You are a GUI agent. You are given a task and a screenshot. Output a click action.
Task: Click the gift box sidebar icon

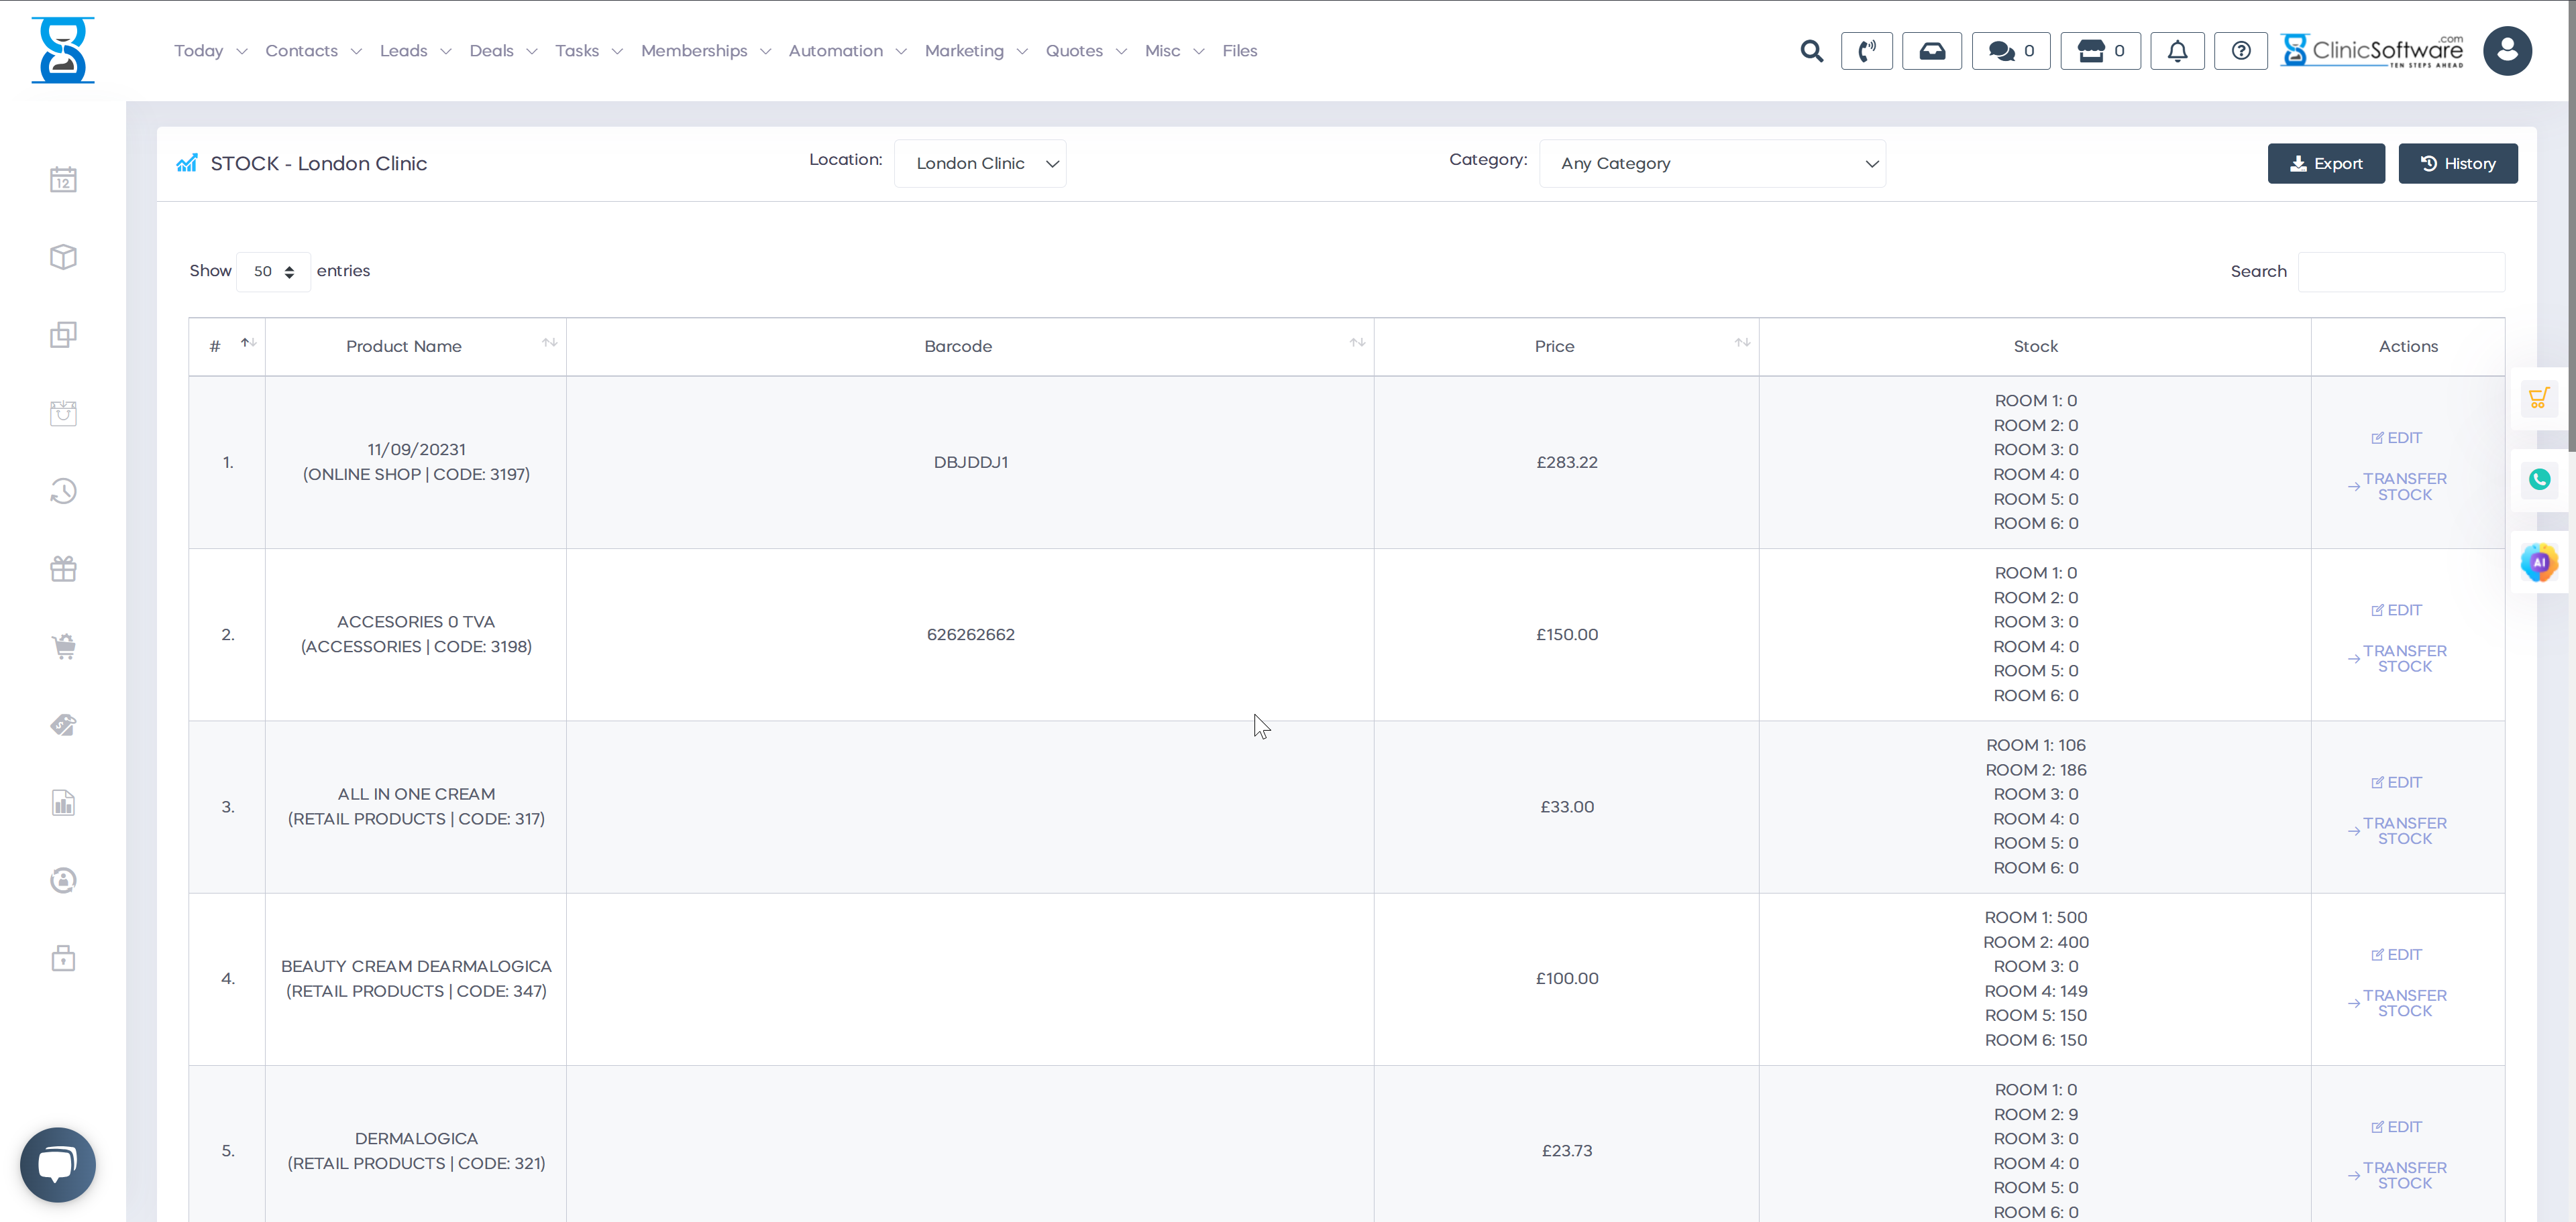(x=63, y=568)
